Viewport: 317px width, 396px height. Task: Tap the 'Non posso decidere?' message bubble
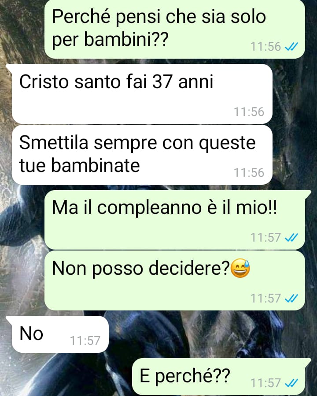click(x=174, y=280)
